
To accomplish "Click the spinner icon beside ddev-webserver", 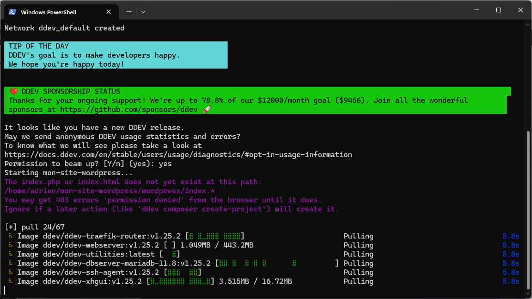I will point(10,245).
